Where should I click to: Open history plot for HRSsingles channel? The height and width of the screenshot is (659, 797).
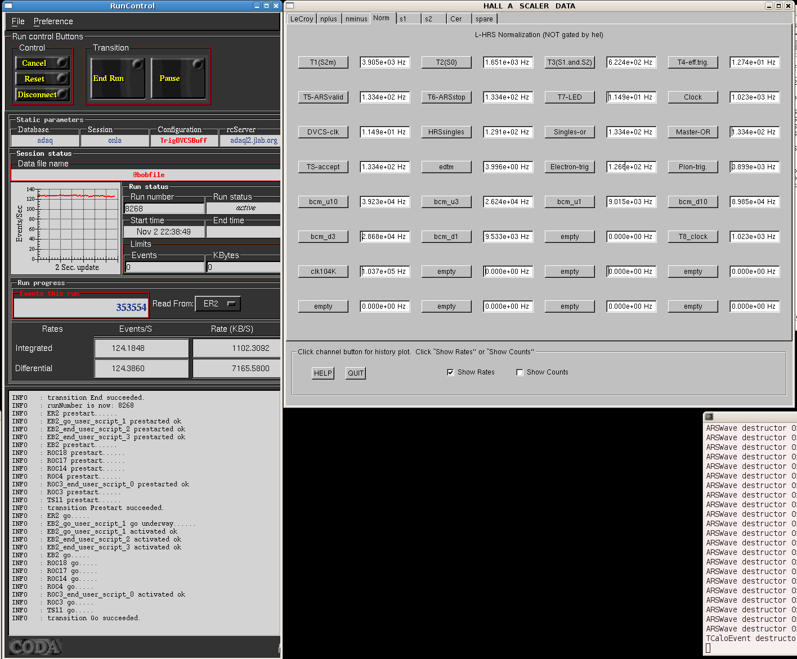coord(446,132)
